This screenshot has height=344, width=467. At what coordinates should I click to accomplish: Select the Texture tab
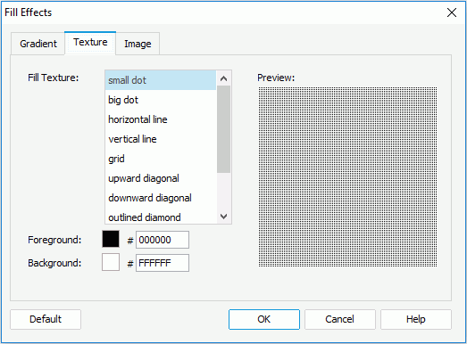tap(90, 43)
